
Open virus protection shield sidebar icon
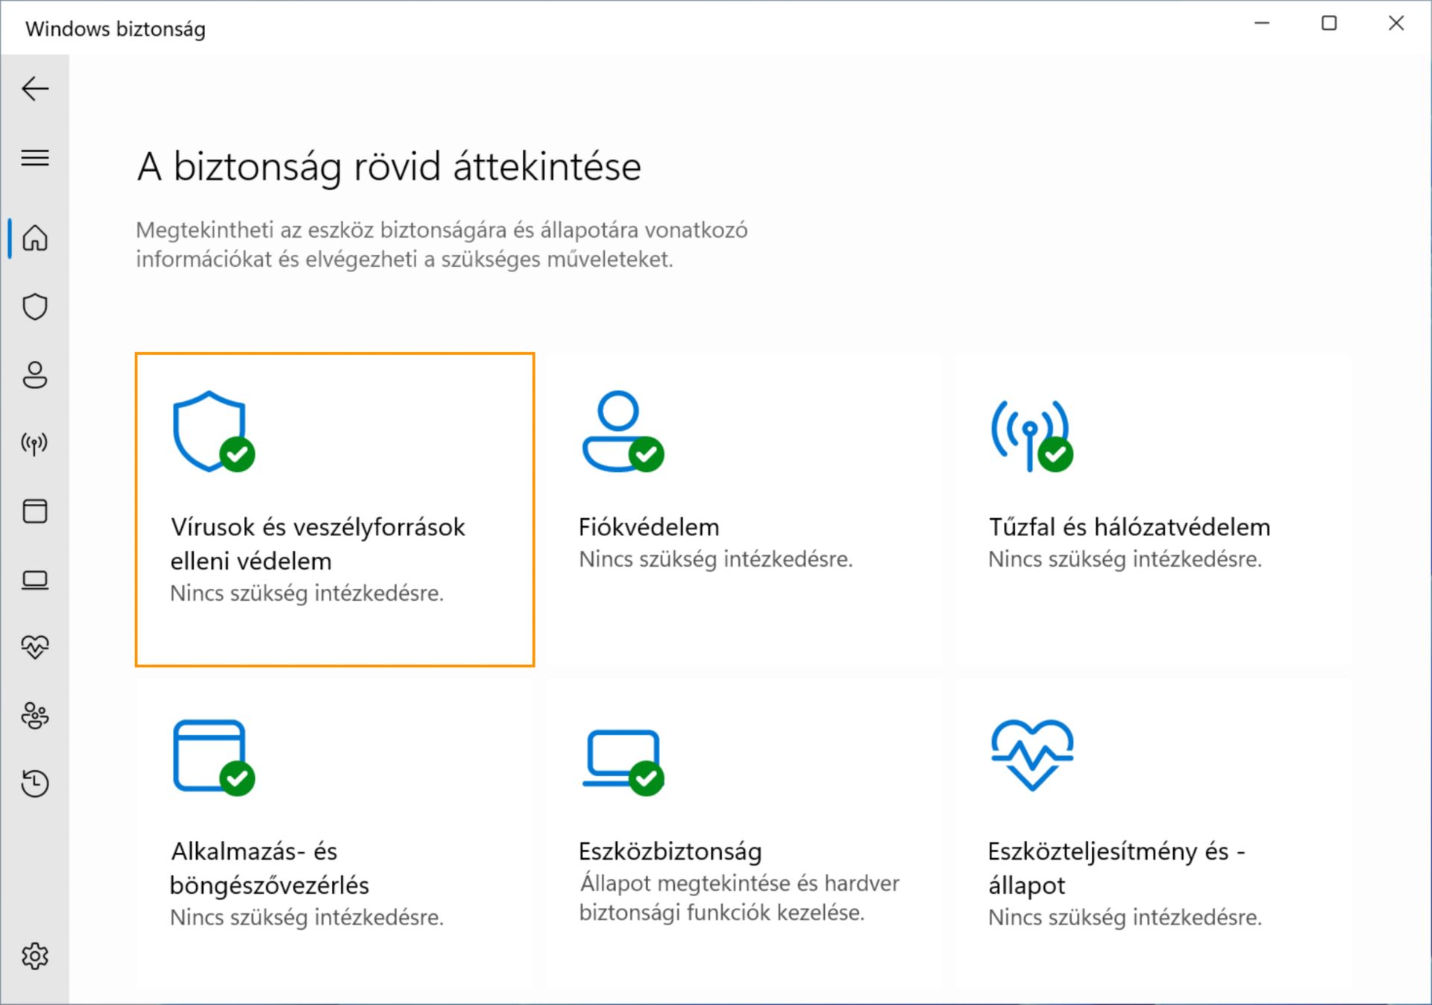pos(35,306)
